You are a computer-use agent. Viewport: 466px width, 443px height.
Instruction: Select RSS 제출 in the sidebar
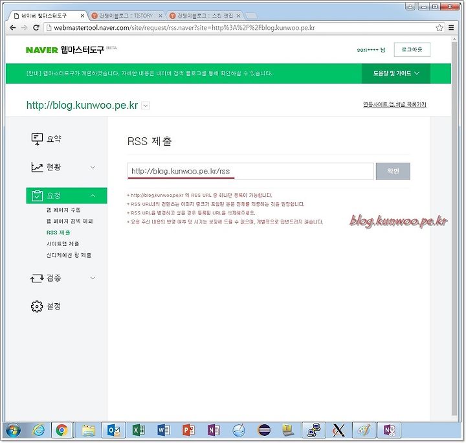(x=58, y=233)
